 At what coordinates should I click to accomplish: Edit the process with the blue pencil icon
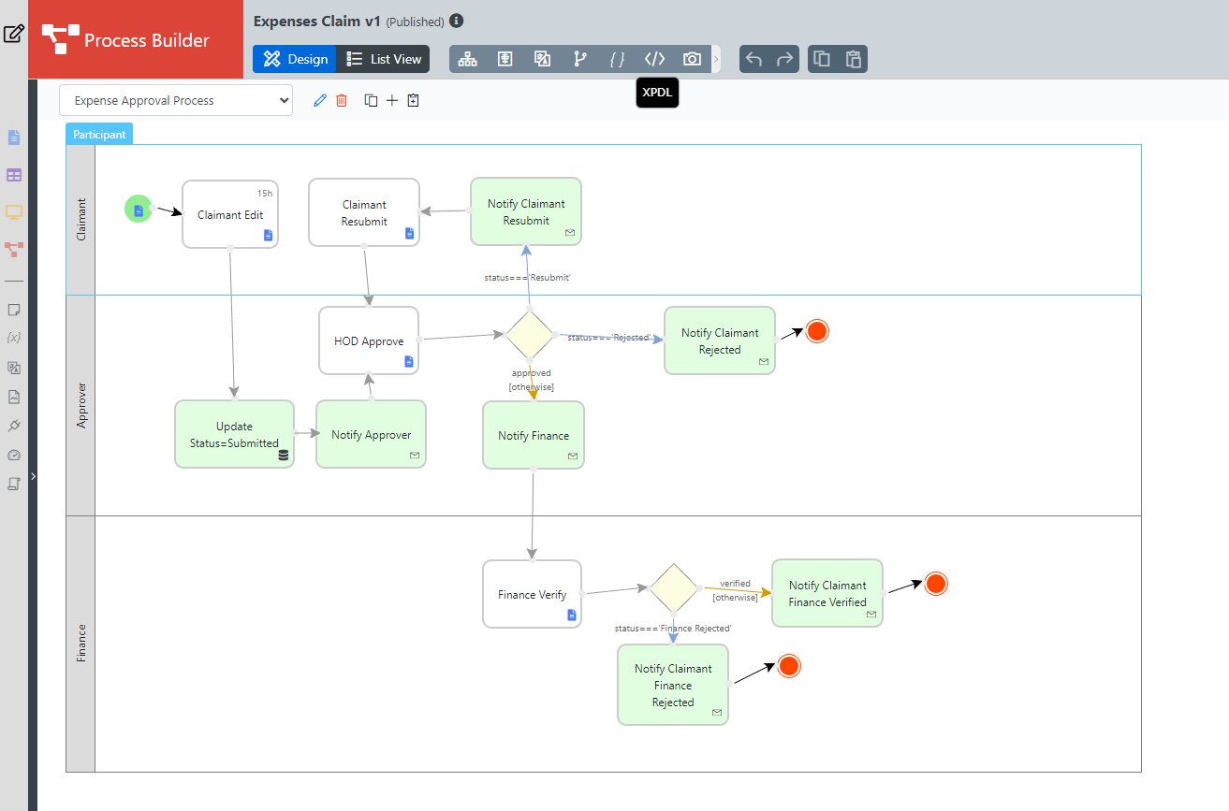[x=320, y=100]
